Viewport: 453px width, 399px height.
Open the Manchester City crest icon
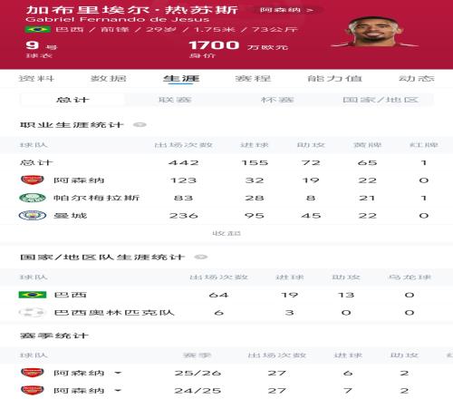pos(33,215)
